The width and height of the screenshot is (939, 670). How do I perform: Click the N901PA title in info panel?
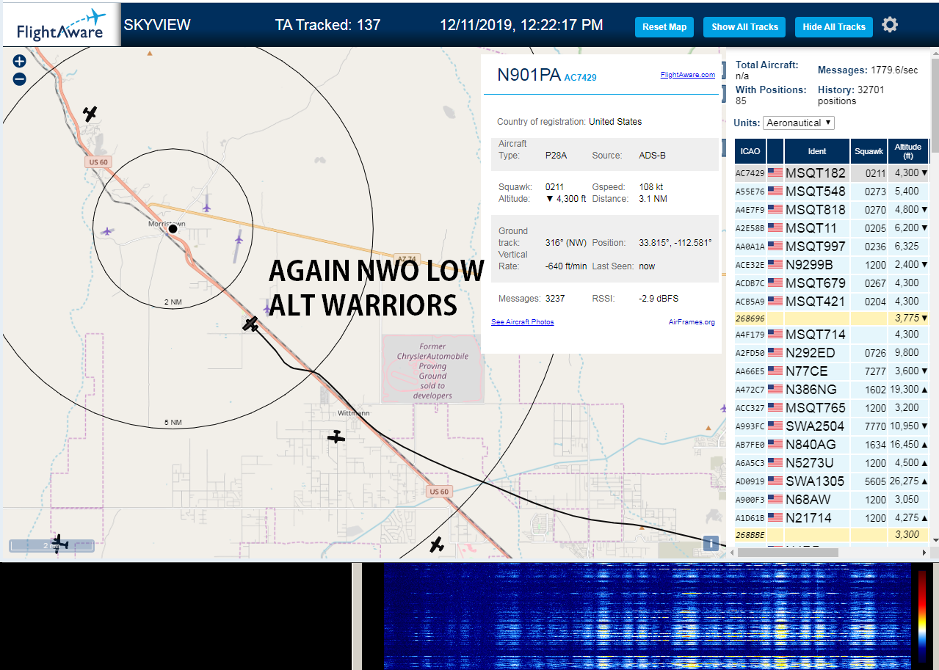pyautogui.click(x=529, y=75)
